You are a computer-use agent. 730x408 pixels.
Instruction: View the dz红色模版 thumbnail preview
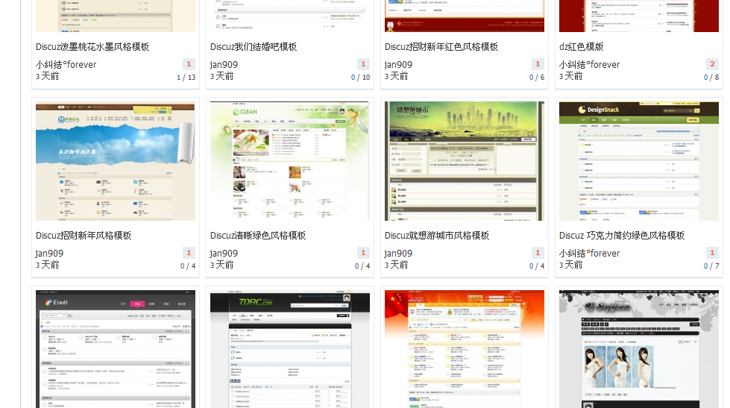click(x=639, y=16)
